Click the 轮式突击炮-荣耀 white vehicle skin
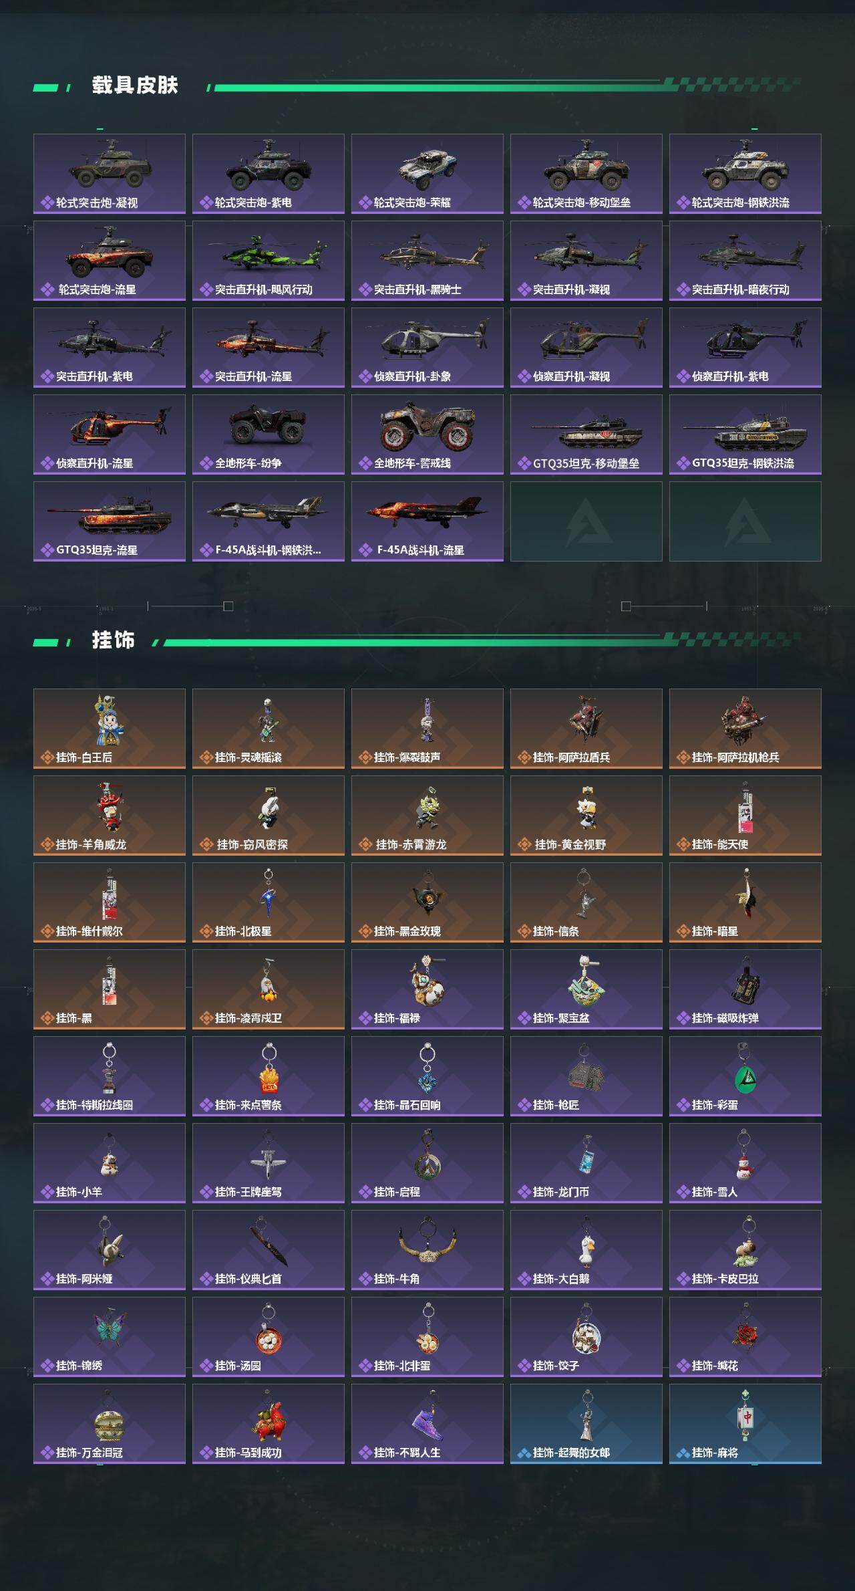855x1591 pixels. 427,174
